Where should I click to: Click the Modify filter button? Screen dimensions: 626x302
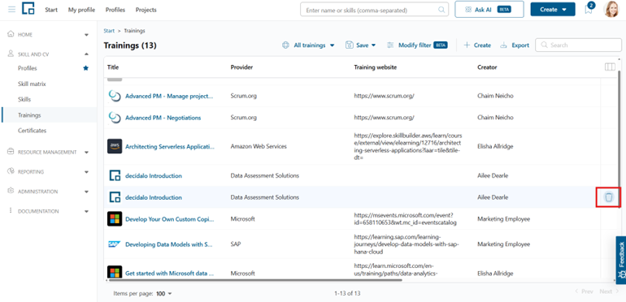tap(417, 45)
